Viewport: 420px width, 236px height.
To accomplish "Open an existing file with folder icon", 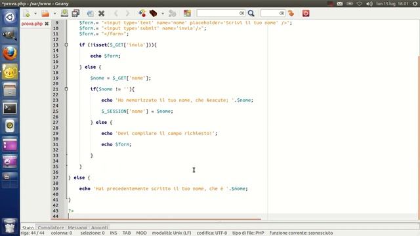I will coord(45,13).
